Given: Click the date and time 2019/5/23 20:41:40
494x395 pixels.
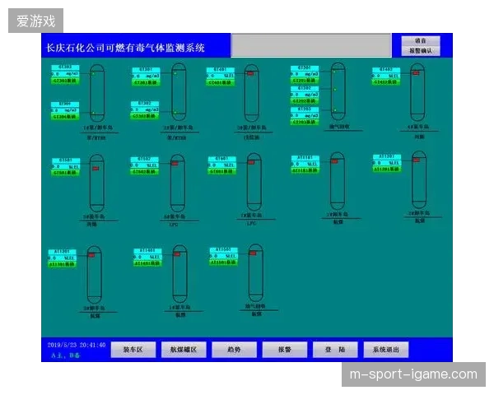Looking at the screenshot, I should [x=77, y=345].
